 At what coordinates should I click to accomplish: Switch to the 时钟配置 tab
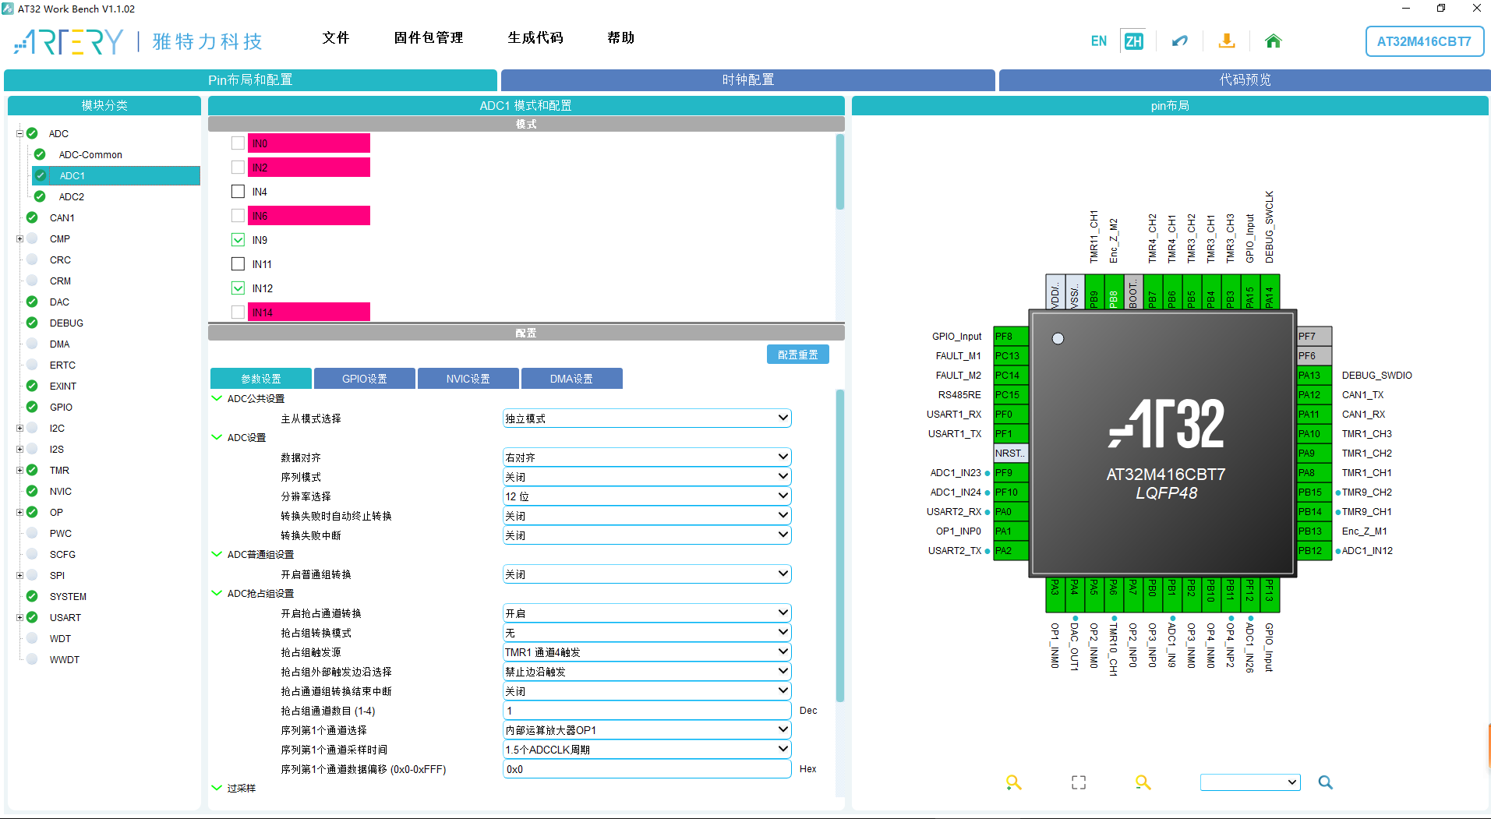click(748, 79)
